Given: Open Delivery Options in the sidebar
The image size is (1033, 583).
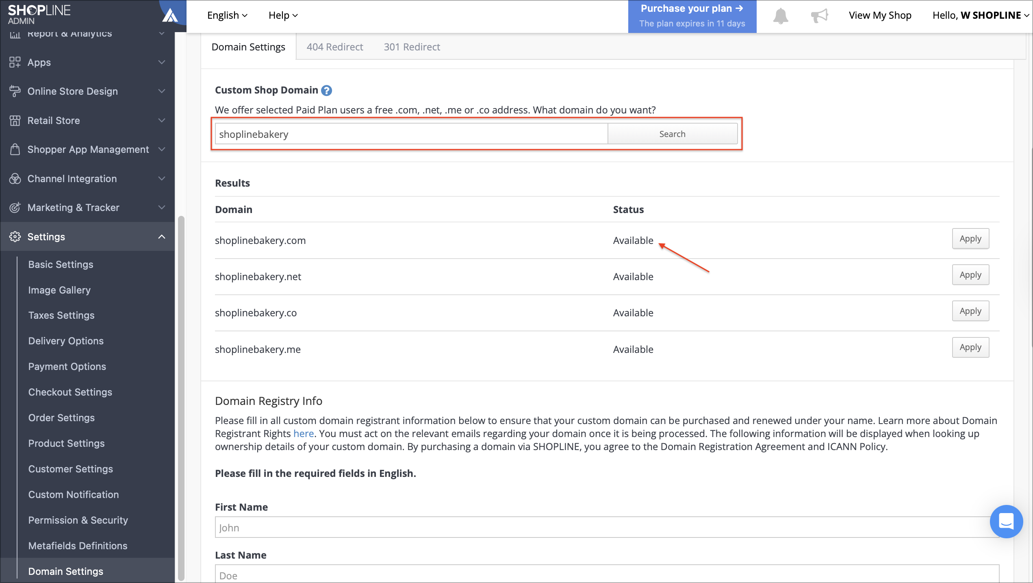Looking at the screenshot, I should (x=66, y=341).
